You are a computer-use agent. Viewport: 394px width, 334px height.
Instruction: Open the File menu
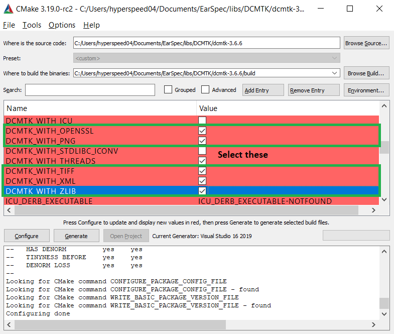pyautogui.click(x=9, y=25)
